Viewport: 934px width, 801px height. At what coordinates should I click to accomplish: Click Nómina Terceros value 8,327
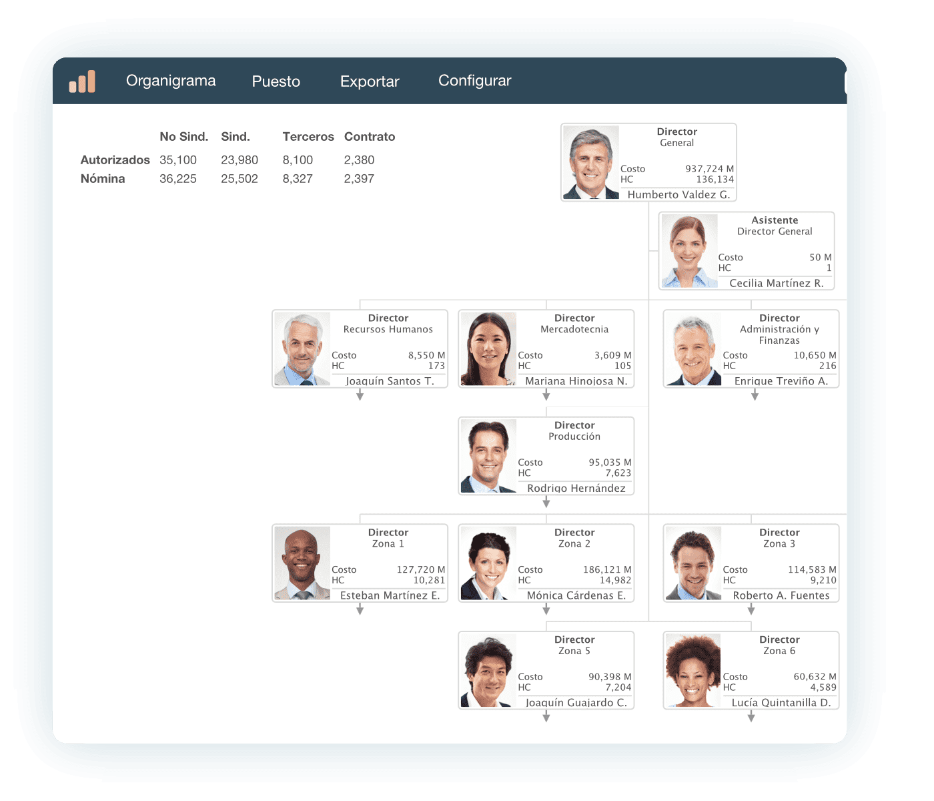point(298,179)
